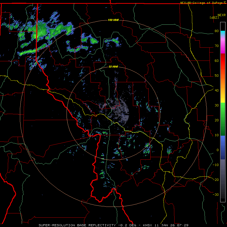
Task: Click the 0 value on the dBZ scale
Action: [x=218, y=150]
